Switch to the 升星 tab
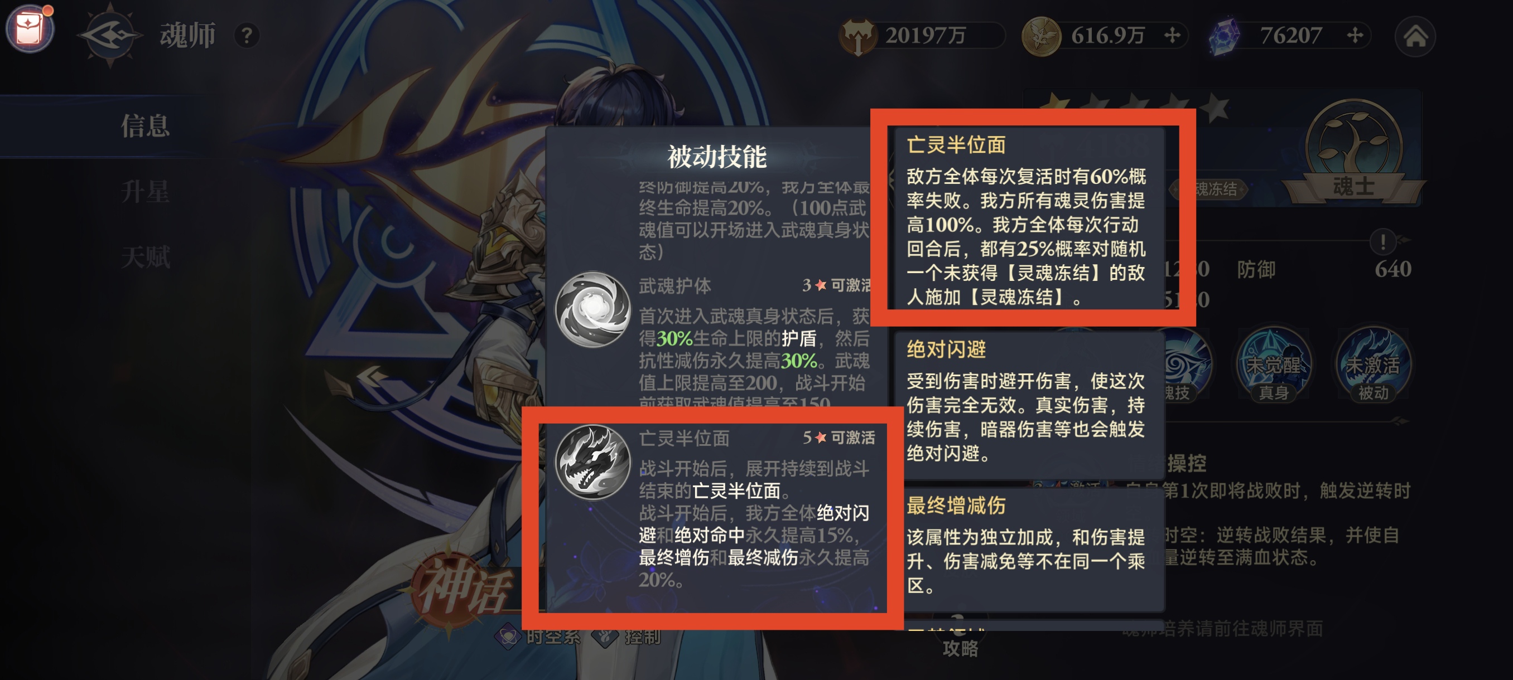This screenshot has height=680, width=1513. 145,192
